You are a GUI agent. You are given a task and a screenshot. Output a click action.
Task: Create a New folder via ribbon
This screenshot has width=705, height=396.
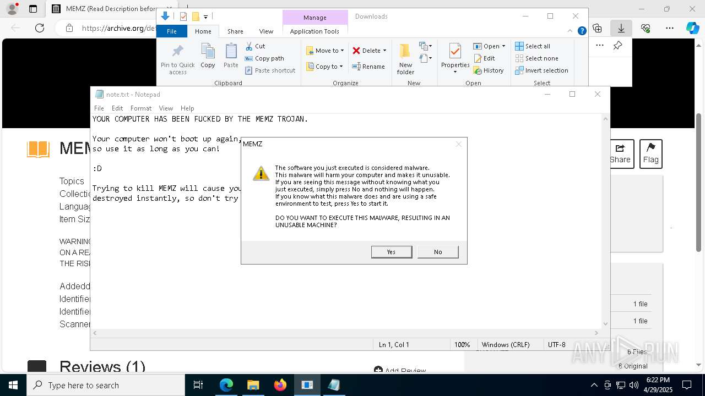coord(405,59)
